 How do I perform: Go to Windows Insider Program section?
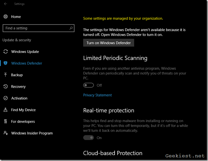(x=32, y=133)
